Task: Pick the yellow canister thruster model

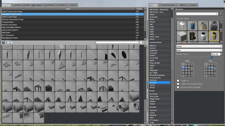Action: point(214,36)
